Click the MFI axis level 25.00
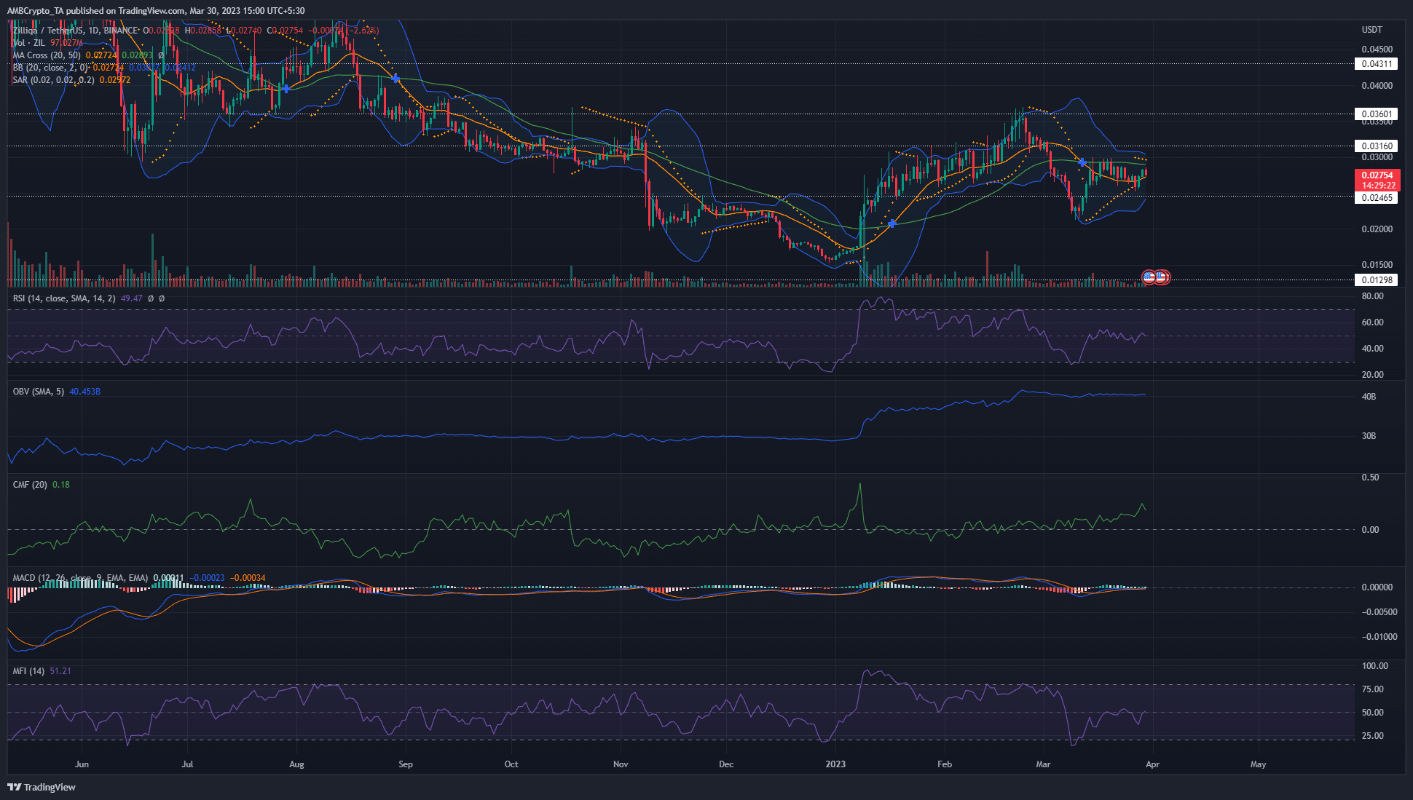Screen dimensions: 1413x800 (1372, 737)
